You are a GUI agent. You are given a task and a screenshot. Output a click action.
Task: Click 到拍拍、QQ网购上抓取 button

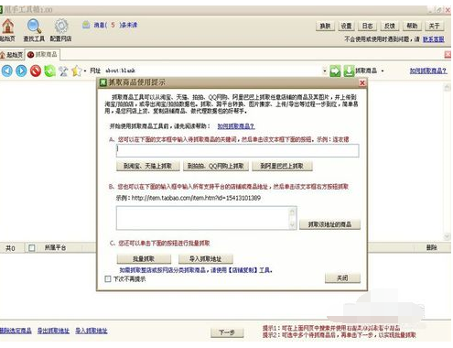216,166
